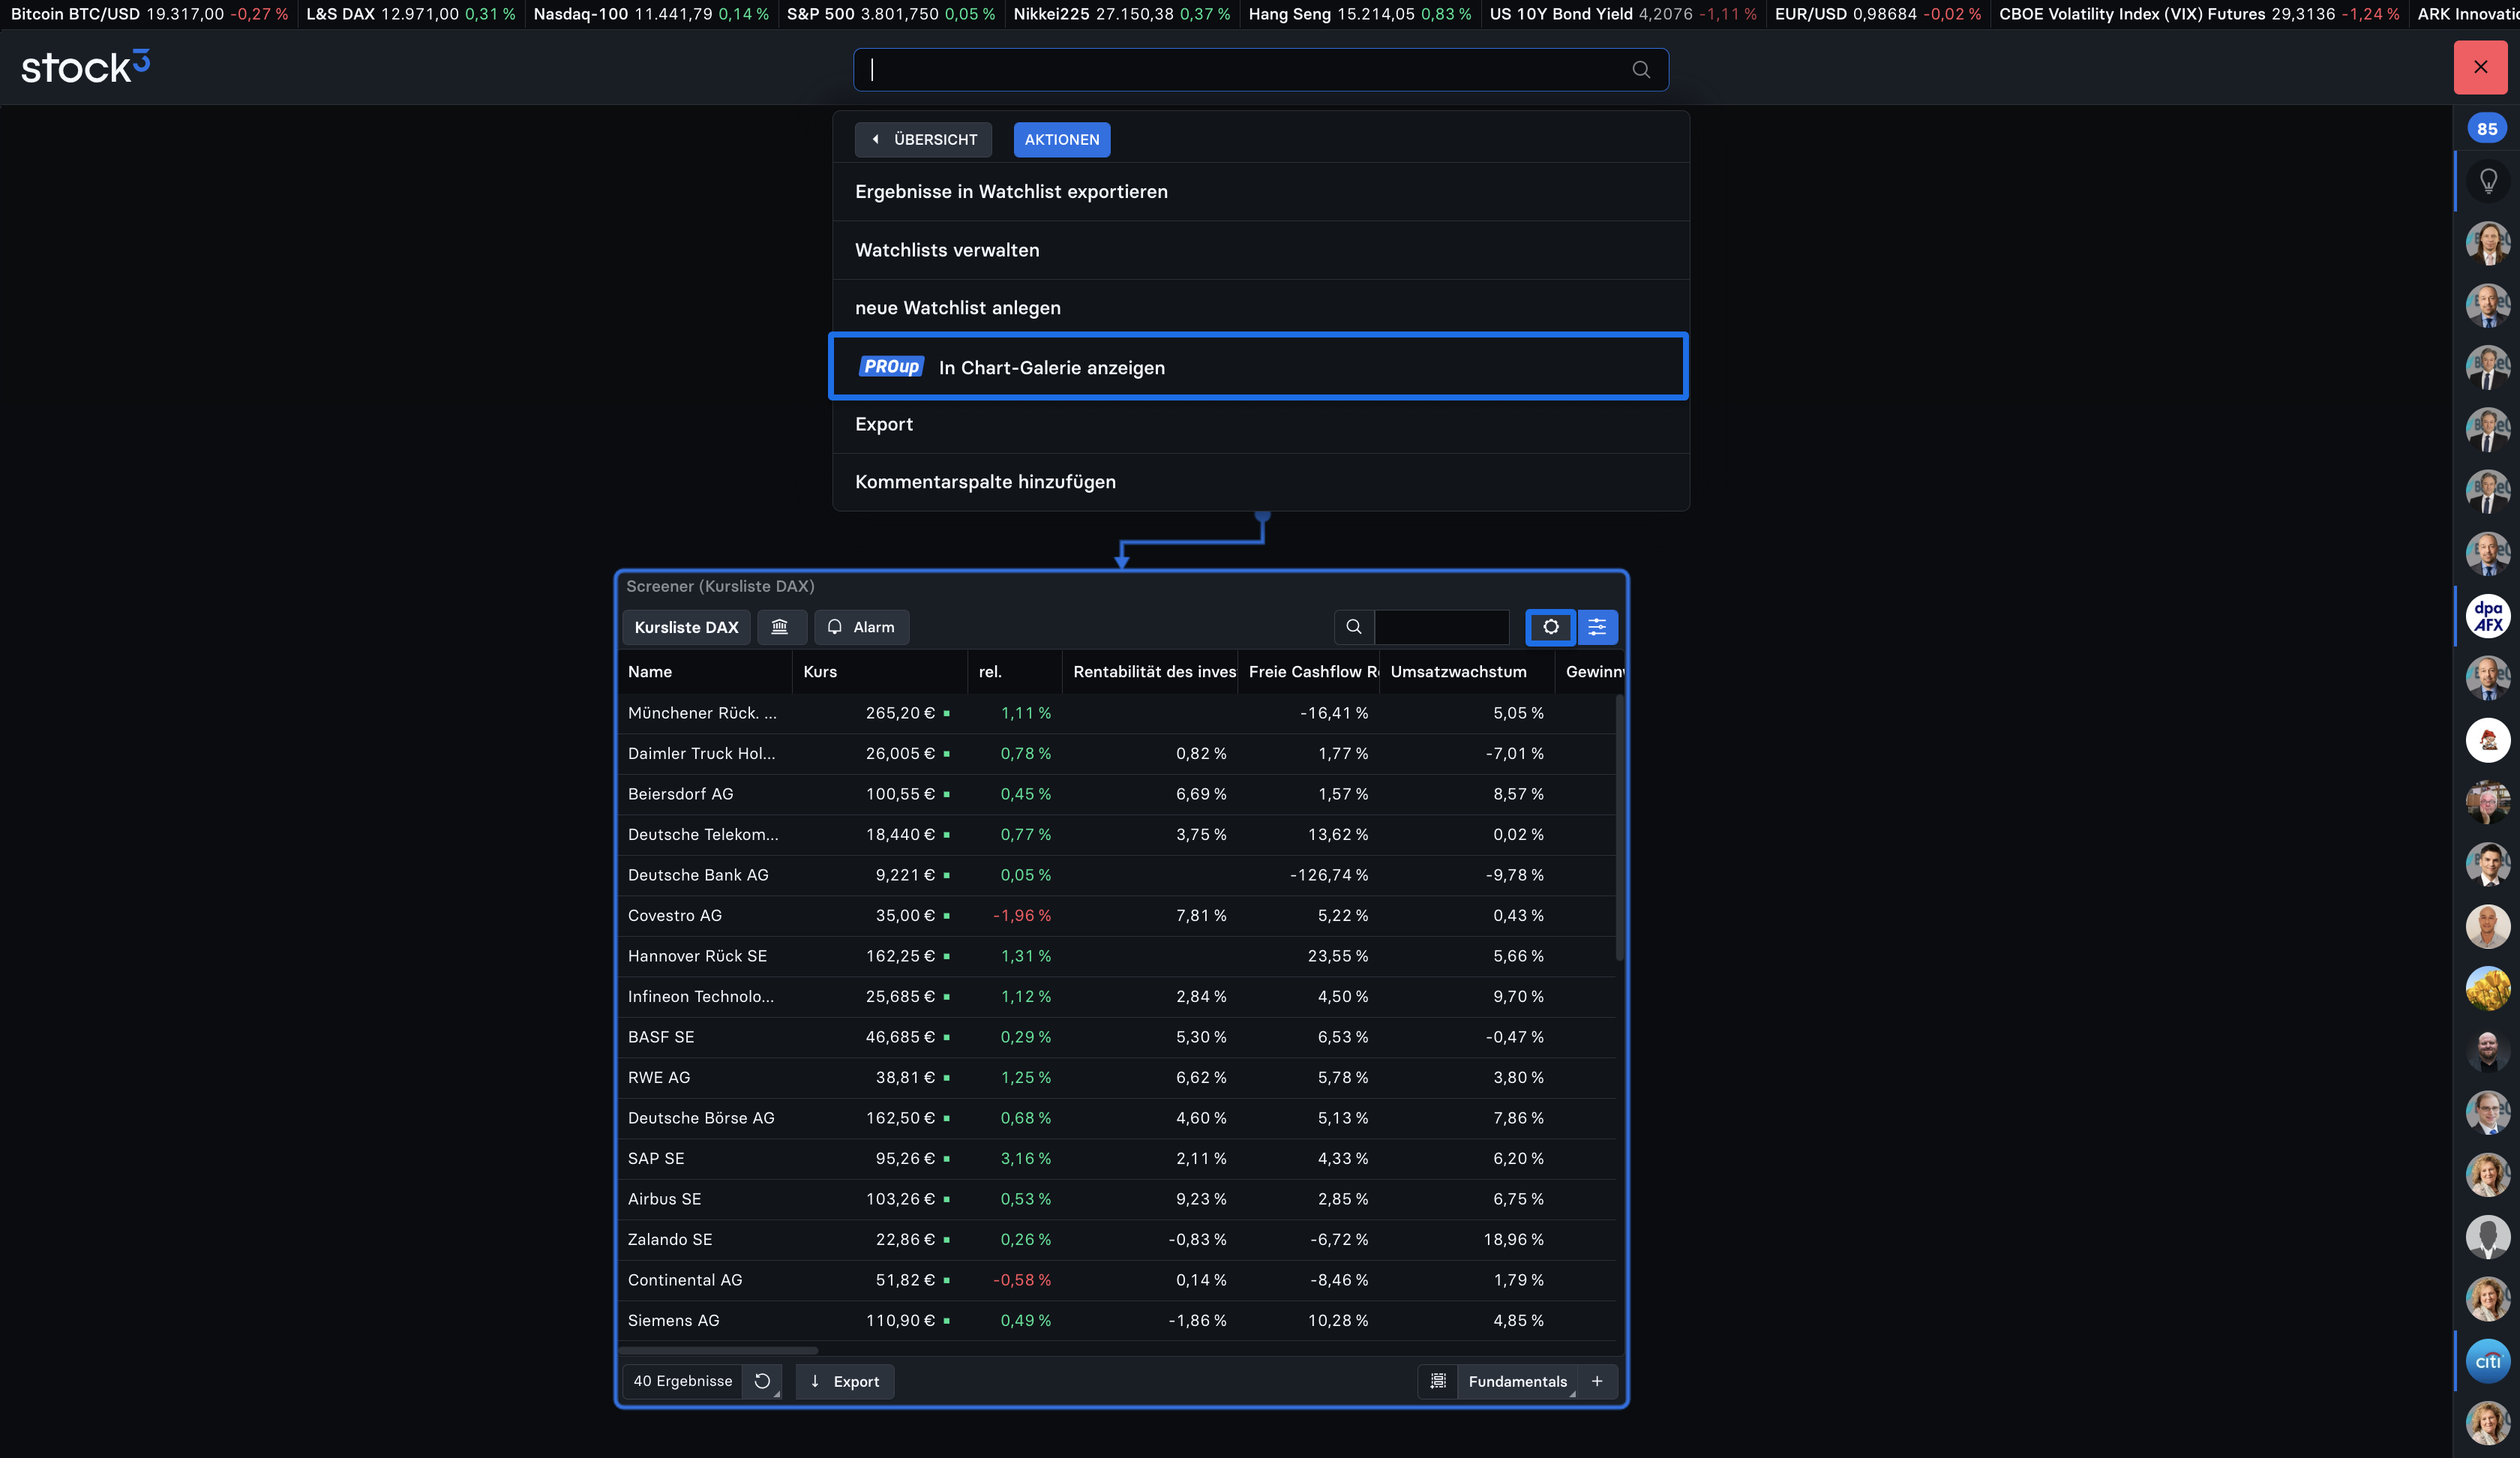The height and width of the screenshot is (1458, 2520).
Task: Choose In Chart-Galerie anzeigen
Action: click(1258, 367)
